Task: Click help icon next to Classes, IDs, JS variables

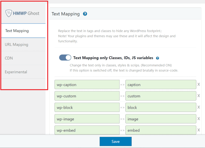Action: pos(157,58)
